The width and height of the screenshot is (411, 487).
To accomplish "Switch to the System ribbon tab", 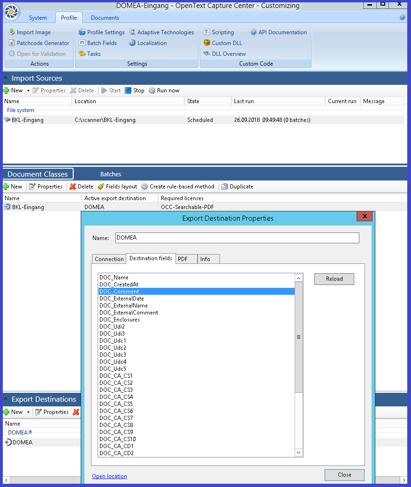I will click(x=38, y=18).
